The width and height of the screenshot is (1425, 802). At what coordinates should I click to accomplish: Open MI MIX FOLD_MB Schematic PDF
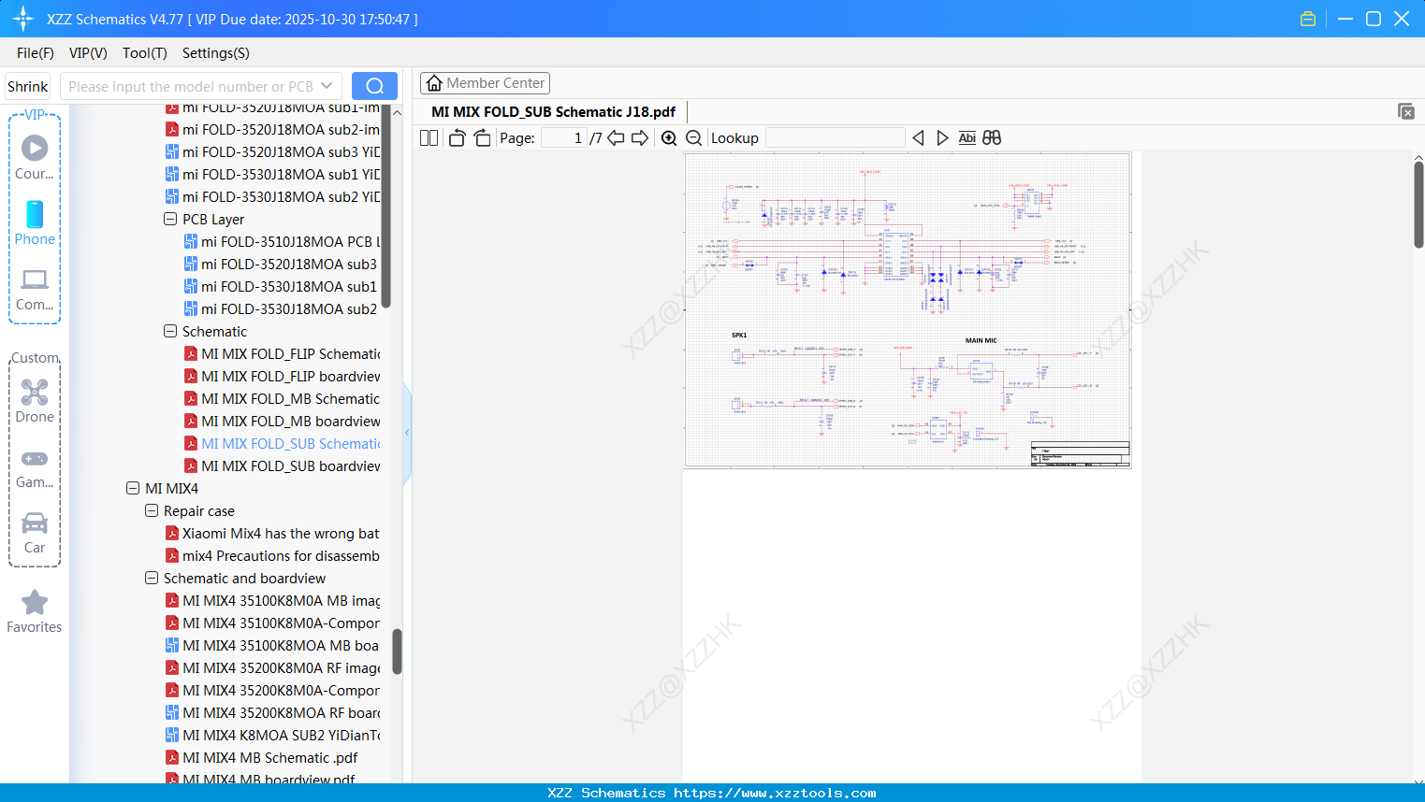[x=283, y=398]
